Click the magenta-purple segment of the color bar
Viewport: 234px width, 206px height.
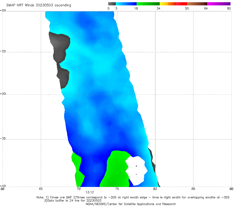pos(219,4)
